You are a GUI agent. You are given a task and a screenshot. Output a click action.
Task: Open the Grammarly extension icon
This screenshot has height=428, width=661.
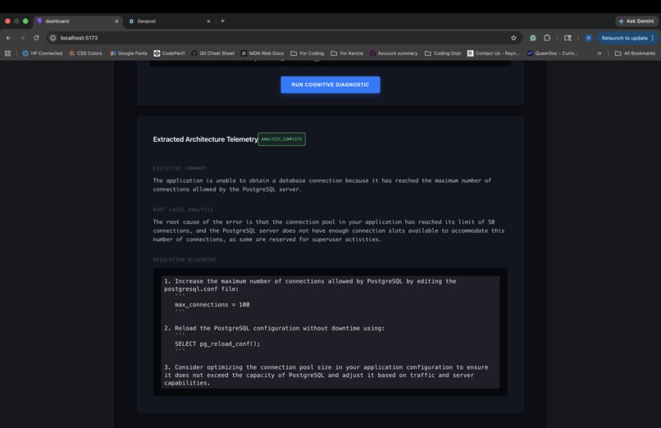tap(533, 38)
